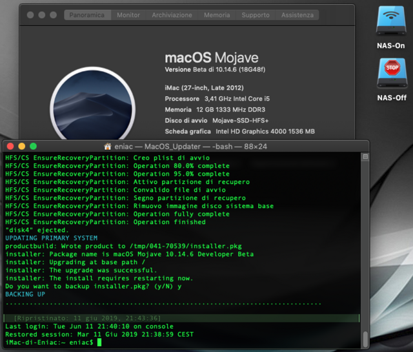Click the Disco di avvio Mojave-SSD-HFS+ line
Screen dimensions: 413x352
[x=217, y=121]
